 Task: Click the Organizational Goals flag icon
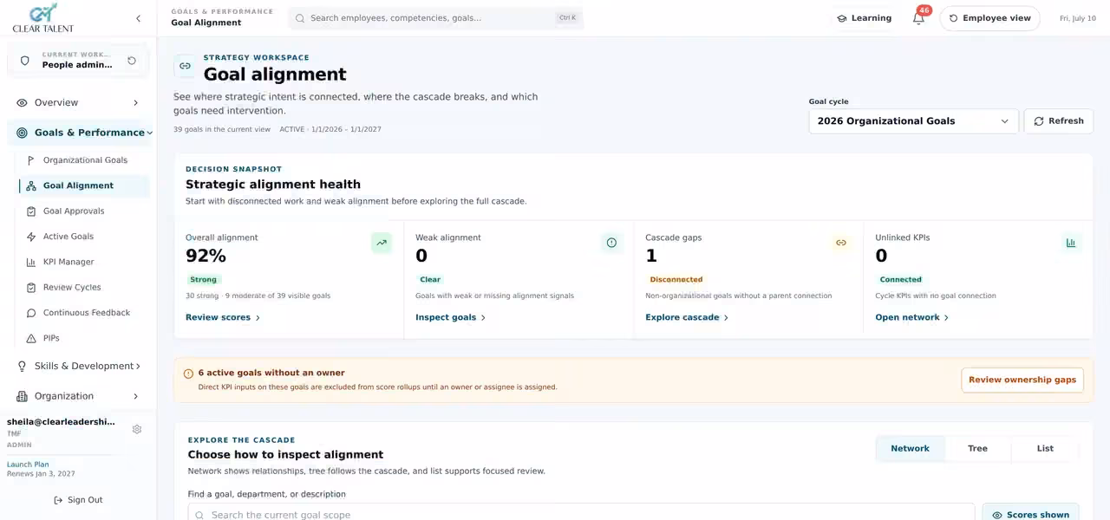[31, 160]
